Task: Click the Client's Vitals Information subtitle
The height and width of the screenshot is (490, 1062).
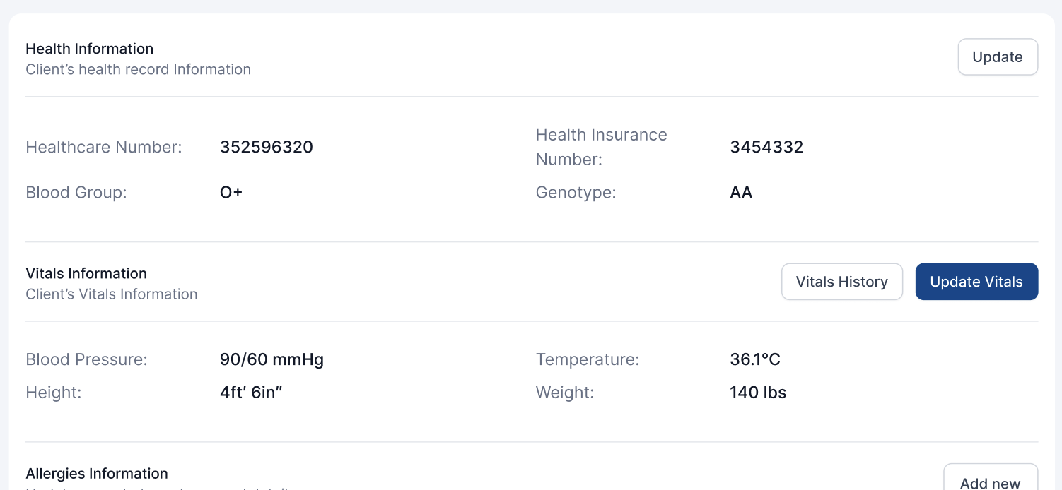Action: coord(112,294)
